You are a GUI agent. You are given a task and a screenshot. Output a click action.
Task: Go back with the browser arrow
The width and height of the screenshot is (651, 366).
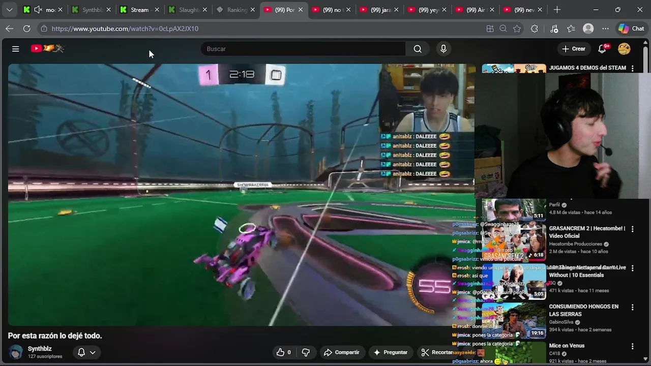click(10, 29)
